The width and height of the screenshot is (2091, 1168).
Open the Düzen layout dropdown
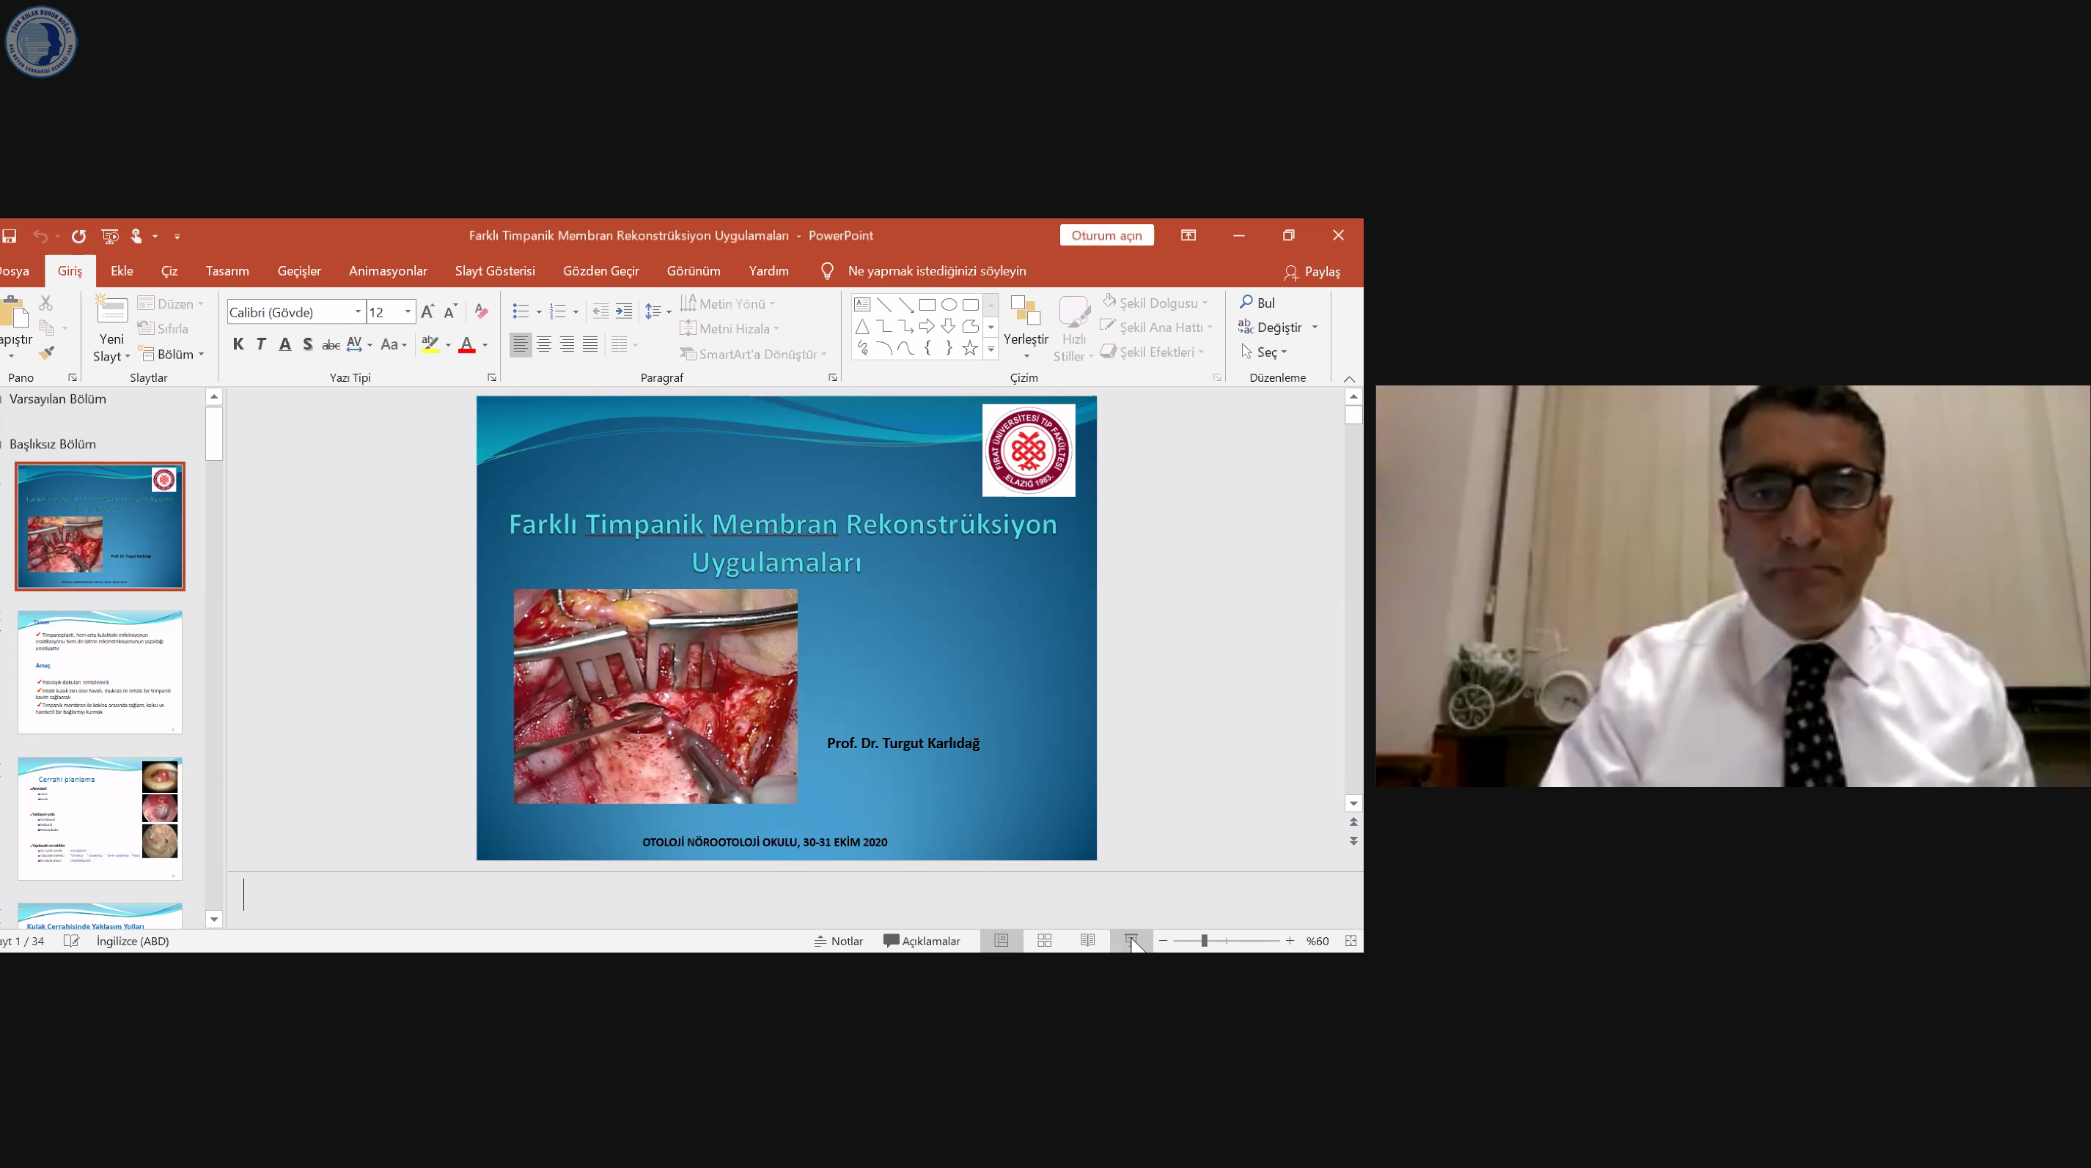[170, 303]
